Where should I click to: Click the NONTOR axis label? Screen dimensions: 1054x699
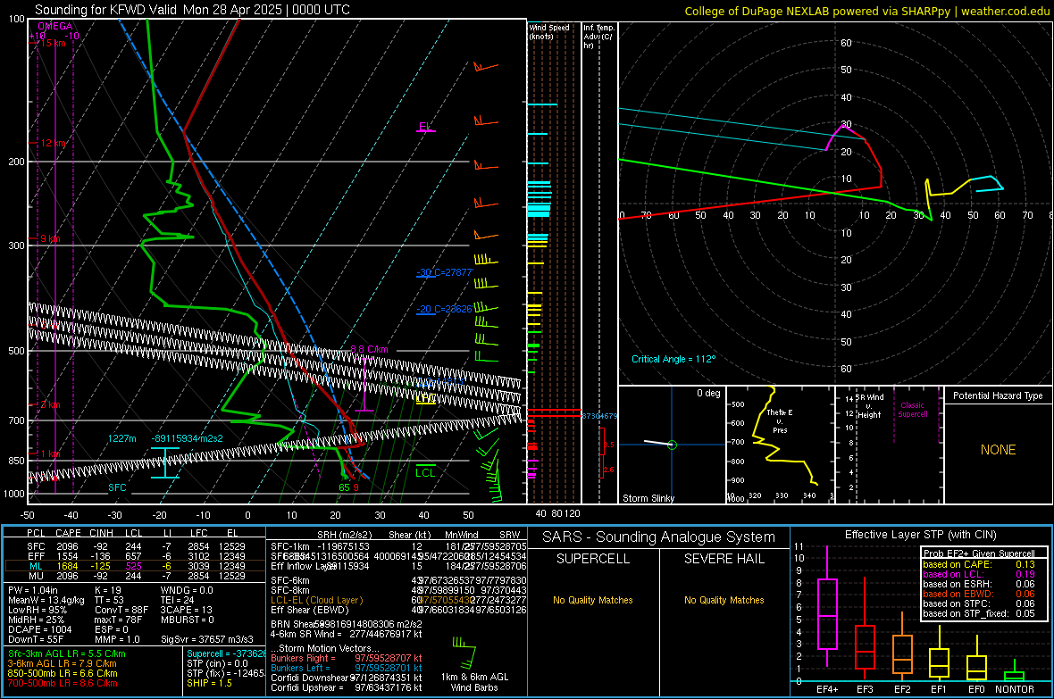pyautogui.click(x=1015, y=689)
